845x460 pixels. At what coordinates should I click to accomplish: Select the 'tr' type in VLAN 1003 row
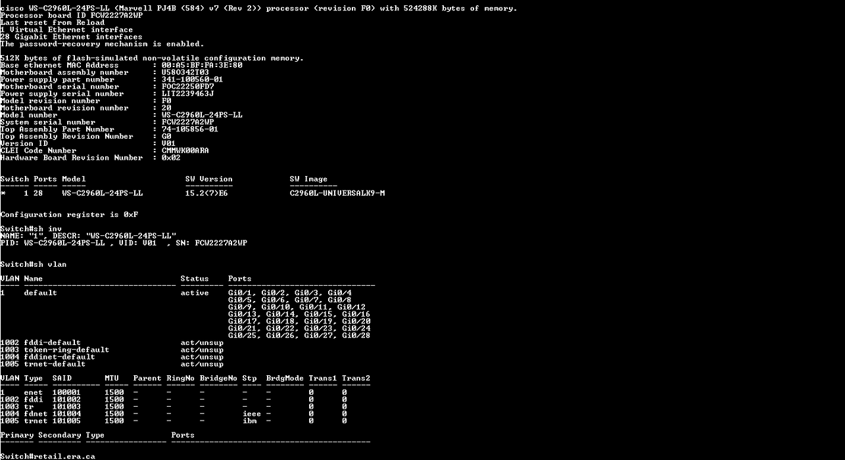(x=28, y=407)
